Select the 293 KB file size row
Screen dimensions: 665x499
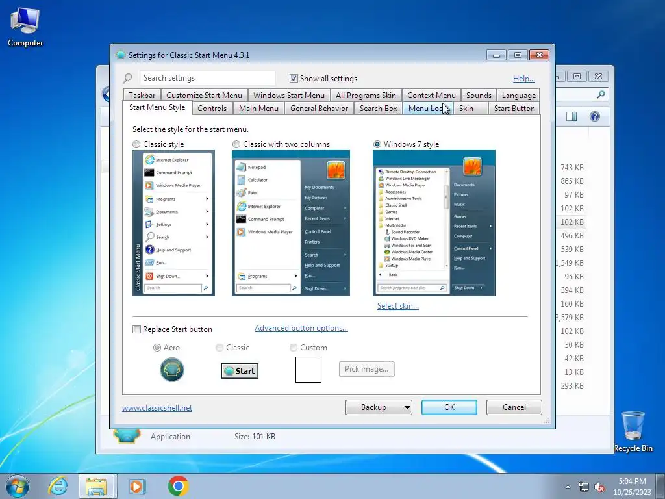(x=572, y=386)
